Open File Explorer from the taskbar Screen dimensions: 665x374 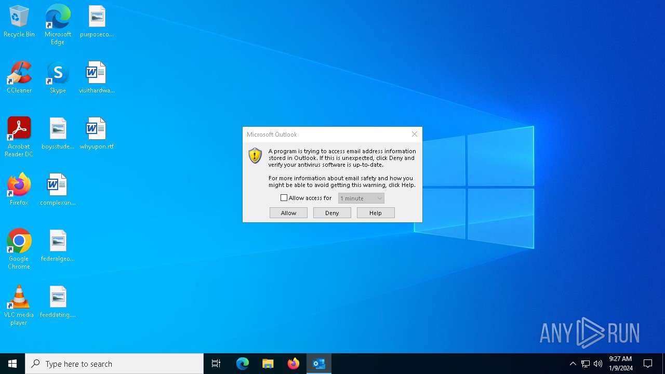268,364
